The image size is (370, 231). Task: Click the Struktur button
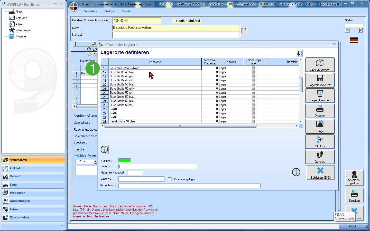point(320,141)
